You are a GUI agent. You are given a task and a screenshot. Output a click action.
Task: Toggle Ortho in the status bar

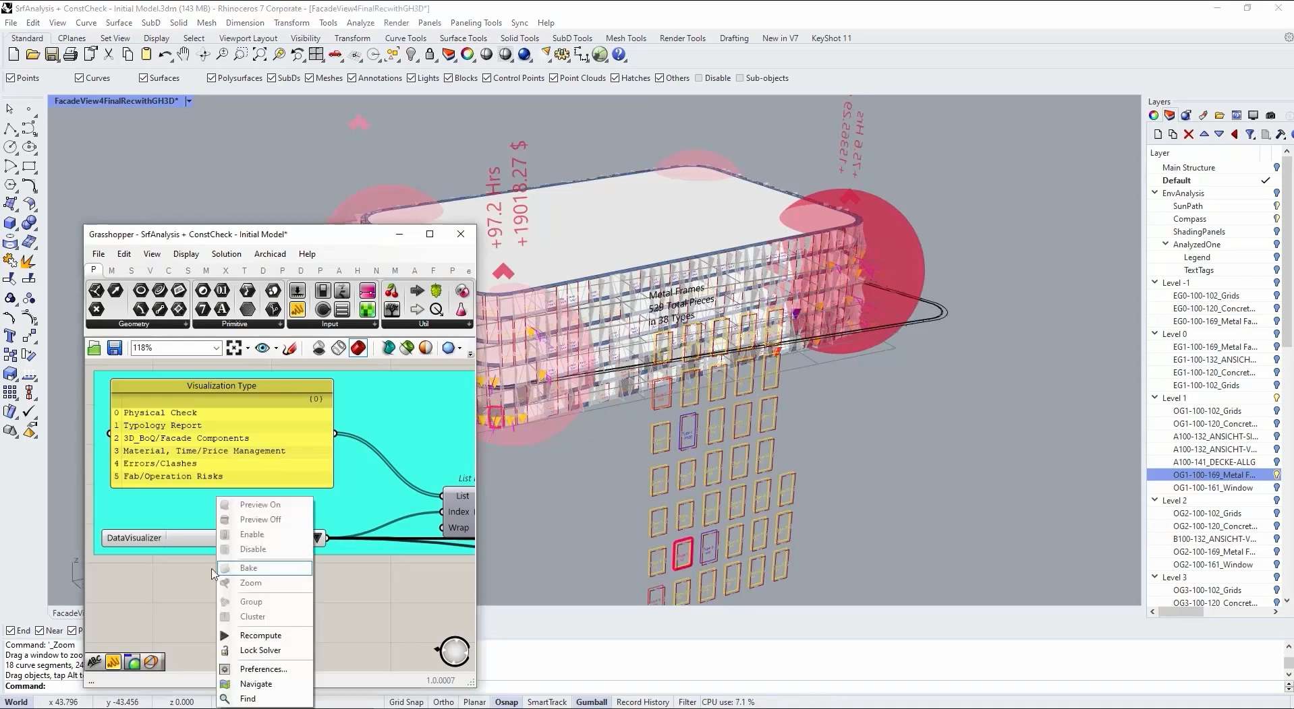443,702
